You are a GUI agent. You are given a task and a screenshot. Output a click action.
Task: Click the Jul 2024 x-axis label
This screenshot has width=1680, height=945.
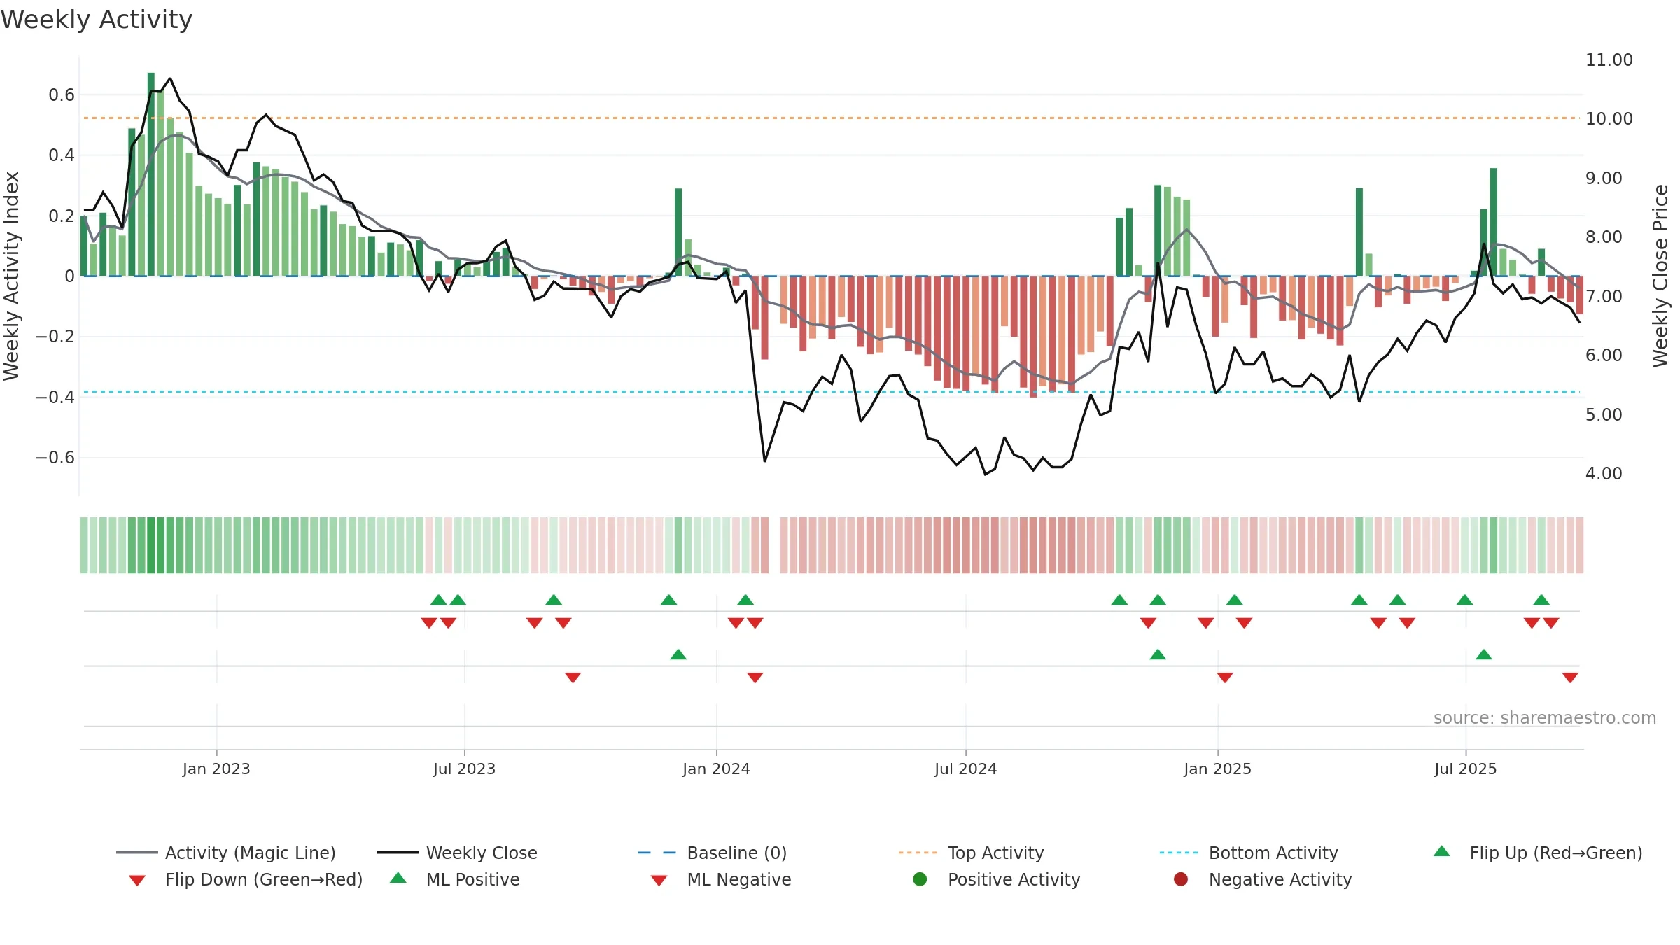pyautogui.click(x=966, y=769)
